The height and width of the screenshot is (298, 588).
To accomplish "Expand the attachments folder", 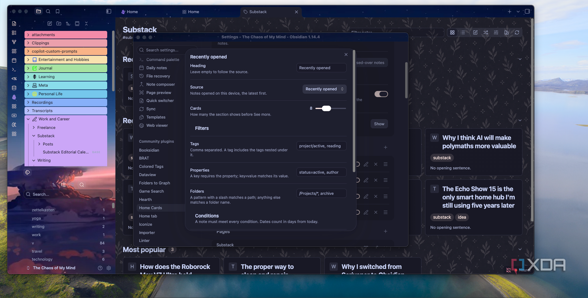I will pos(66,35).
